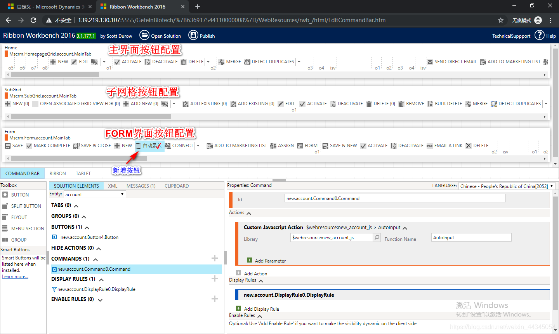Switch to the RIBBON tab

click(x=58, y=174)
